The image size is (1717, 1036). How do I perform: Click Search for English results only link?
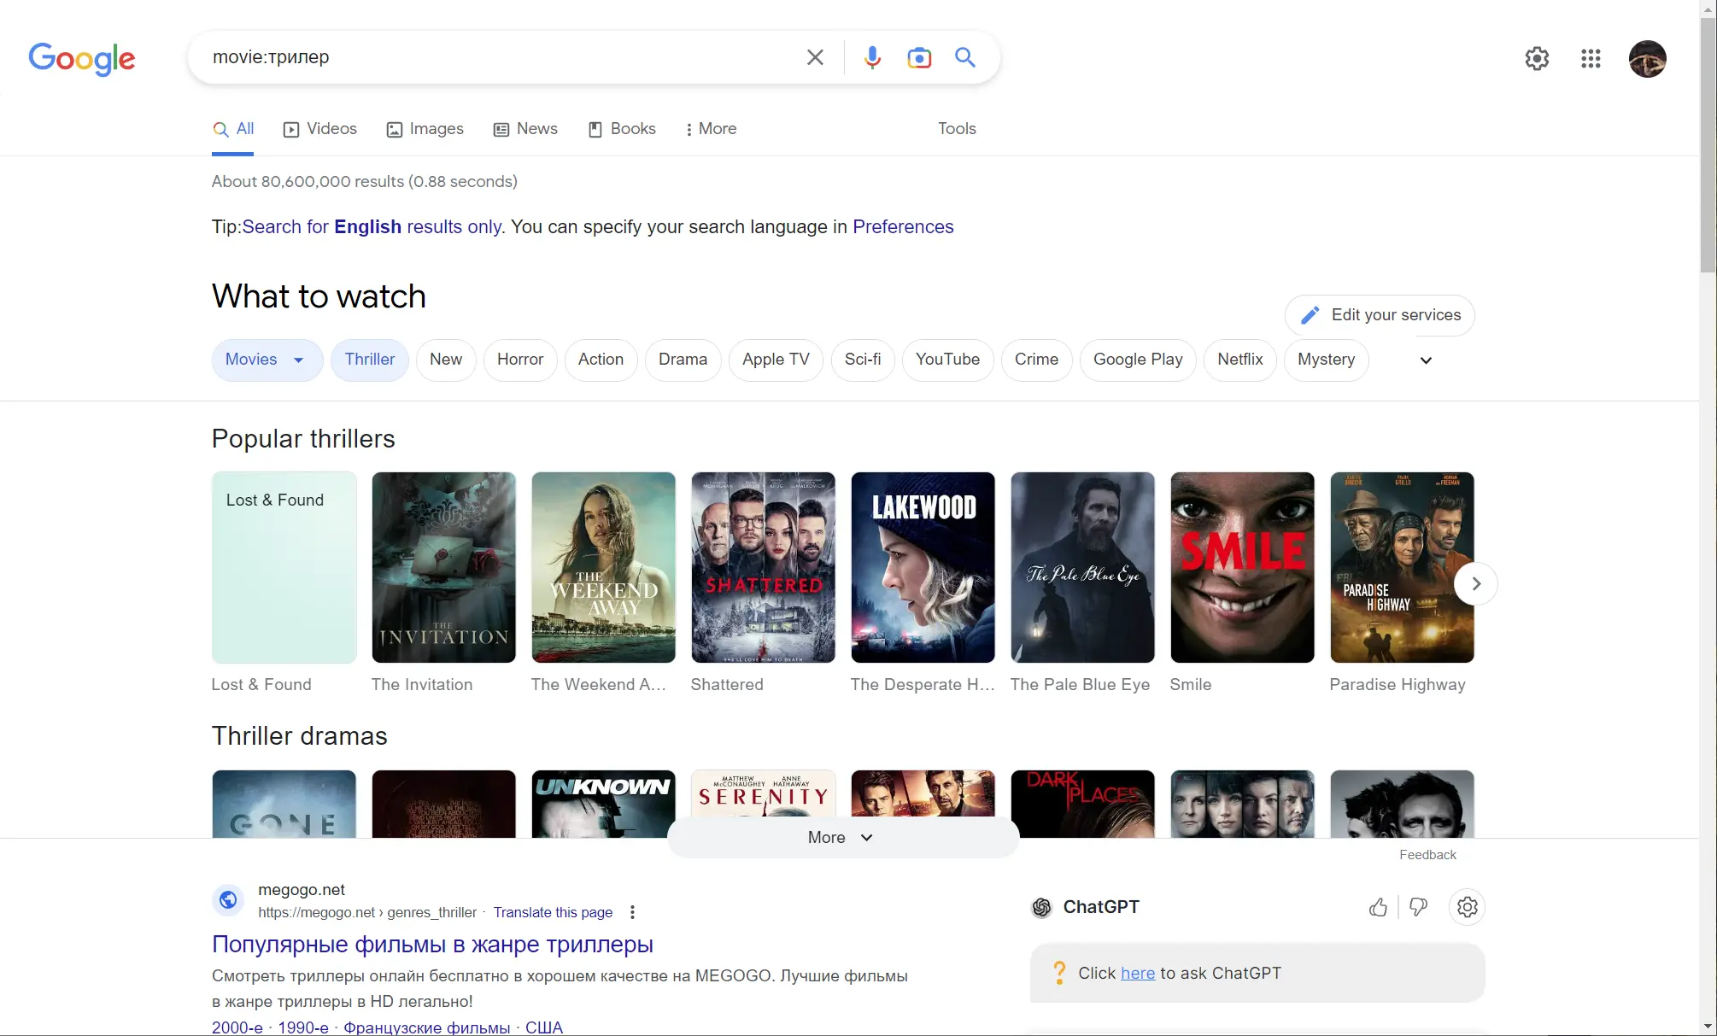[x=372, y=227]
